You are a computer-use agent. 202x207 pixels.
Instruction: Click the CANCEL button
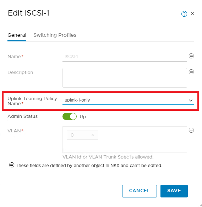tap(140, 191)
